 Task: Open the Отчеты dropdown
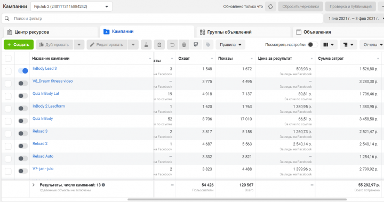coord(372,45)
